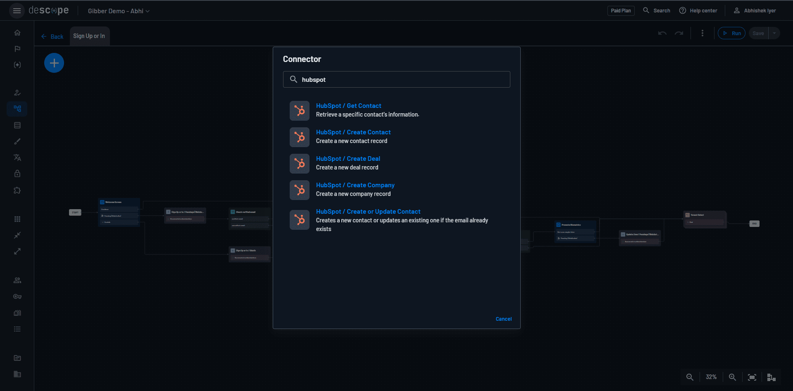Focus the connector search field containing hubspot
Viewport: 793px width, 391px height.
click(397, 79)
